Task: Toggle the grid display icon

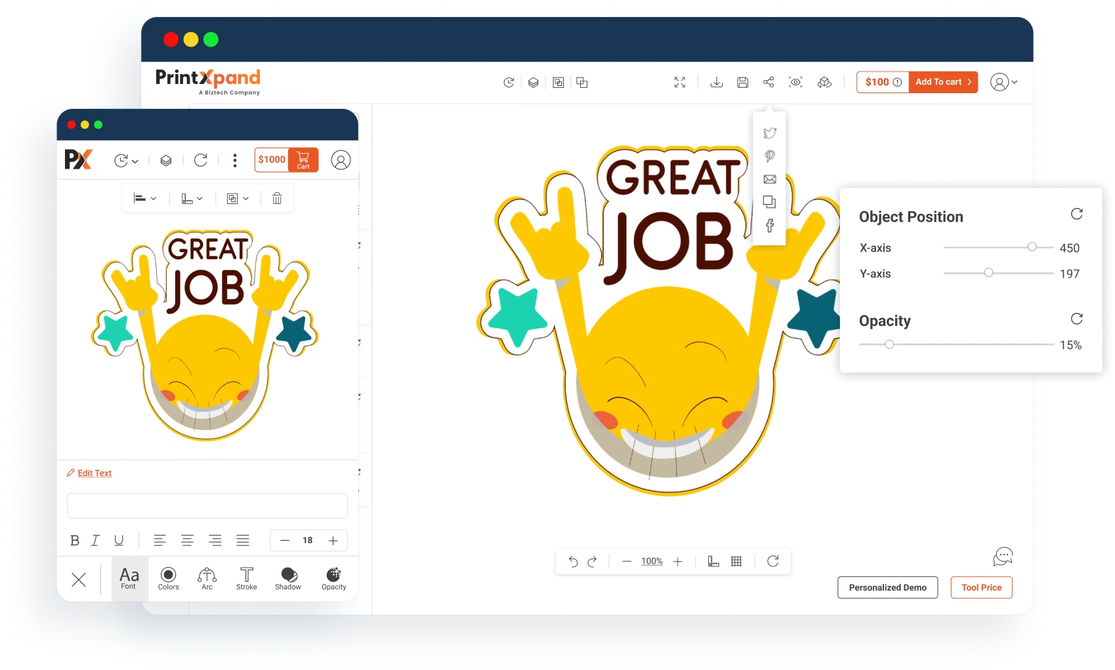Action: tap(736, 562)
